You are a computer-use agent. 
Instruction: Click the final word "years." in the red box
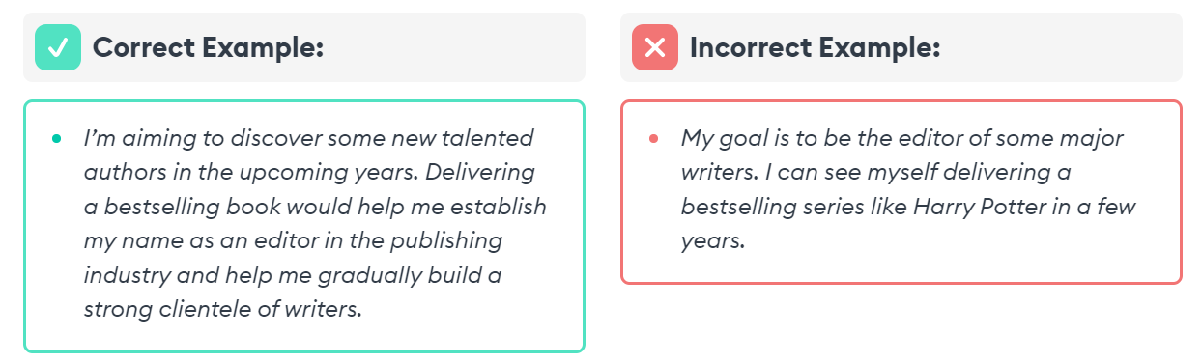pos(713,241)
